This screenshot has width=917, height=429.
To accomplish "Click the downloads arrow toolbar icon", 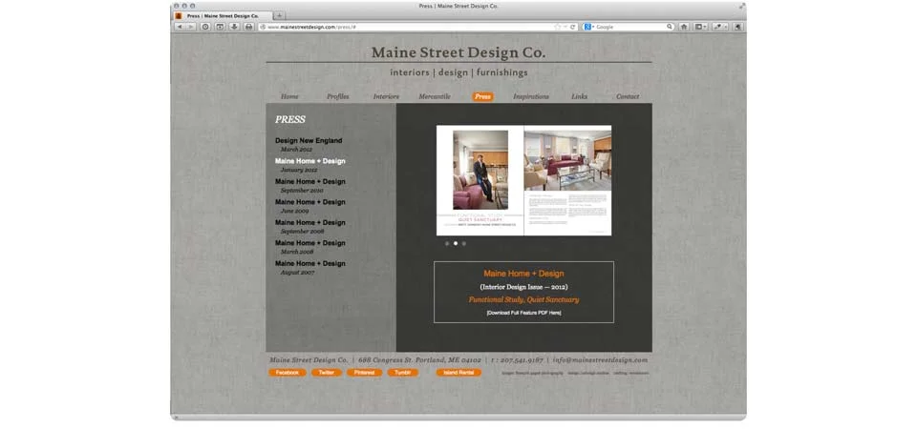I will pyautogui.click(x=235, y=27).
